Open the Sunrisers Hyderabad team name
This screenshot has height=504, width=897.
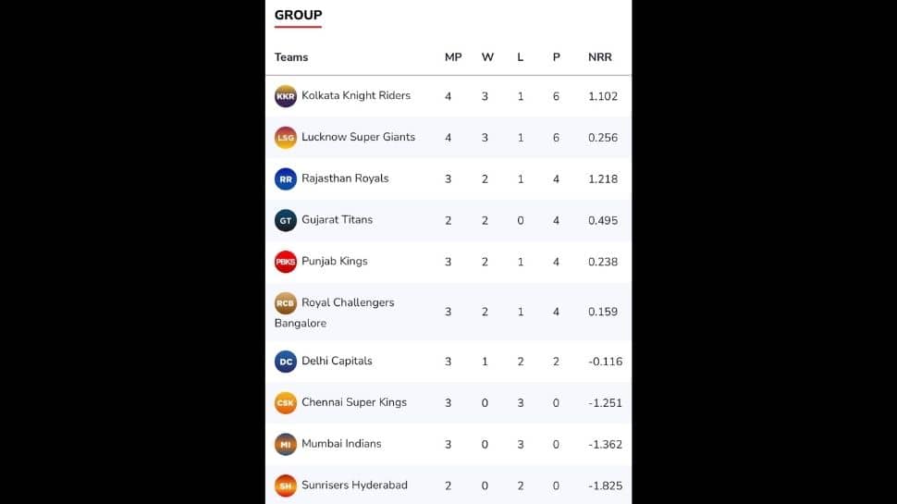355,486
